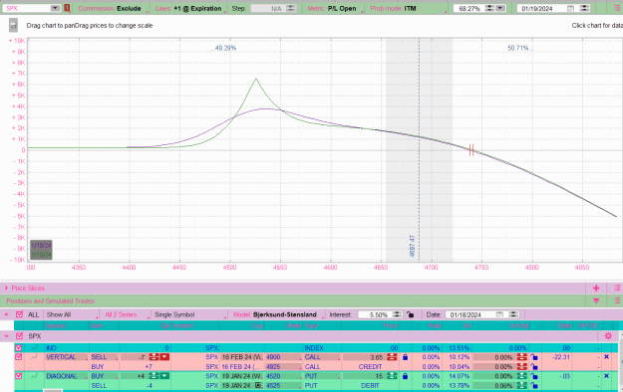Screen dimensions: 623x392
Task: Click the 1/19/24 green legend line swatch
Action: tap(41, 255)
